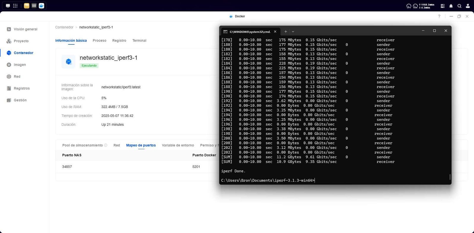Click the Docker whale icon in dock

click(x=41, y=6)
